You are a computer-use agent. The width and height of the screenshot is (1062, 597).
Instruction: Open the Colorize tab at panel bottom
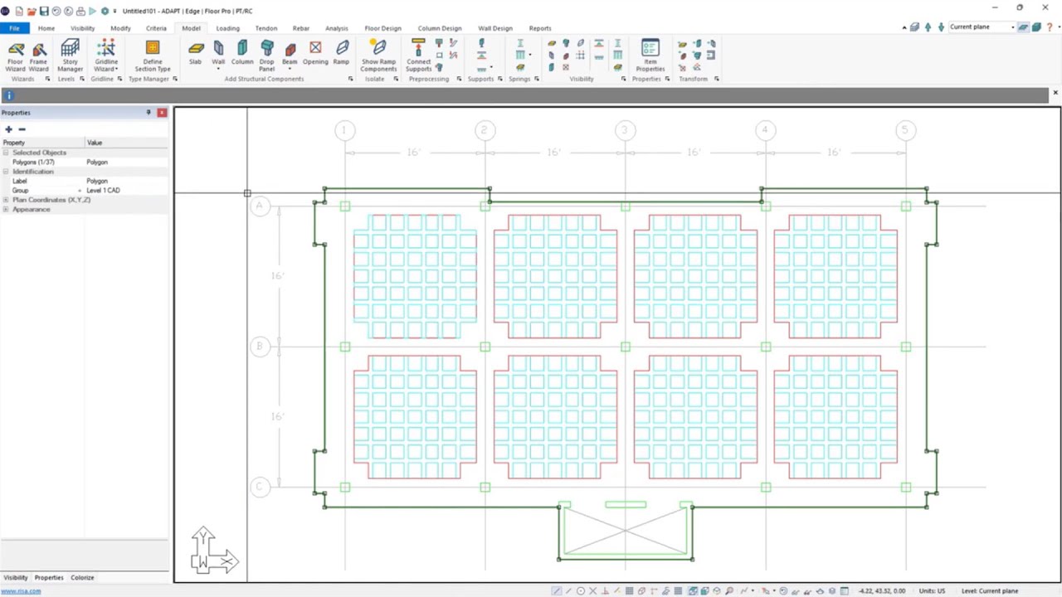click(82, 577)
